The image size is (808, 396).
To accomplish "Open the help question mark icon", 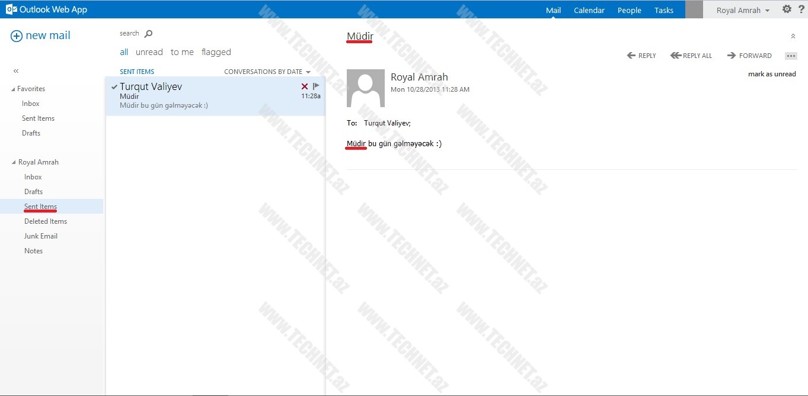I will pyautogui.click(x=800, y=9).
